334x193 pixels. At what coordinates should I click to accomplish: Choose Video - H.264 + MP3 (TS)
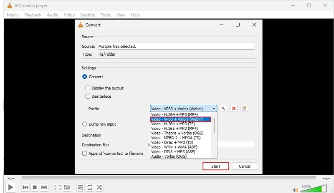(181, 124)
